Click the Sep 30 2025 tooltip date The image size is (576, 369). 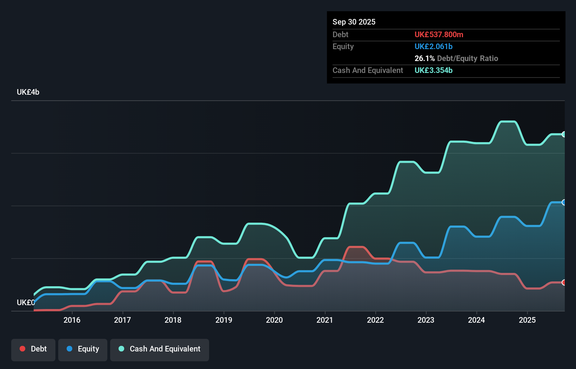click(354, 22)
